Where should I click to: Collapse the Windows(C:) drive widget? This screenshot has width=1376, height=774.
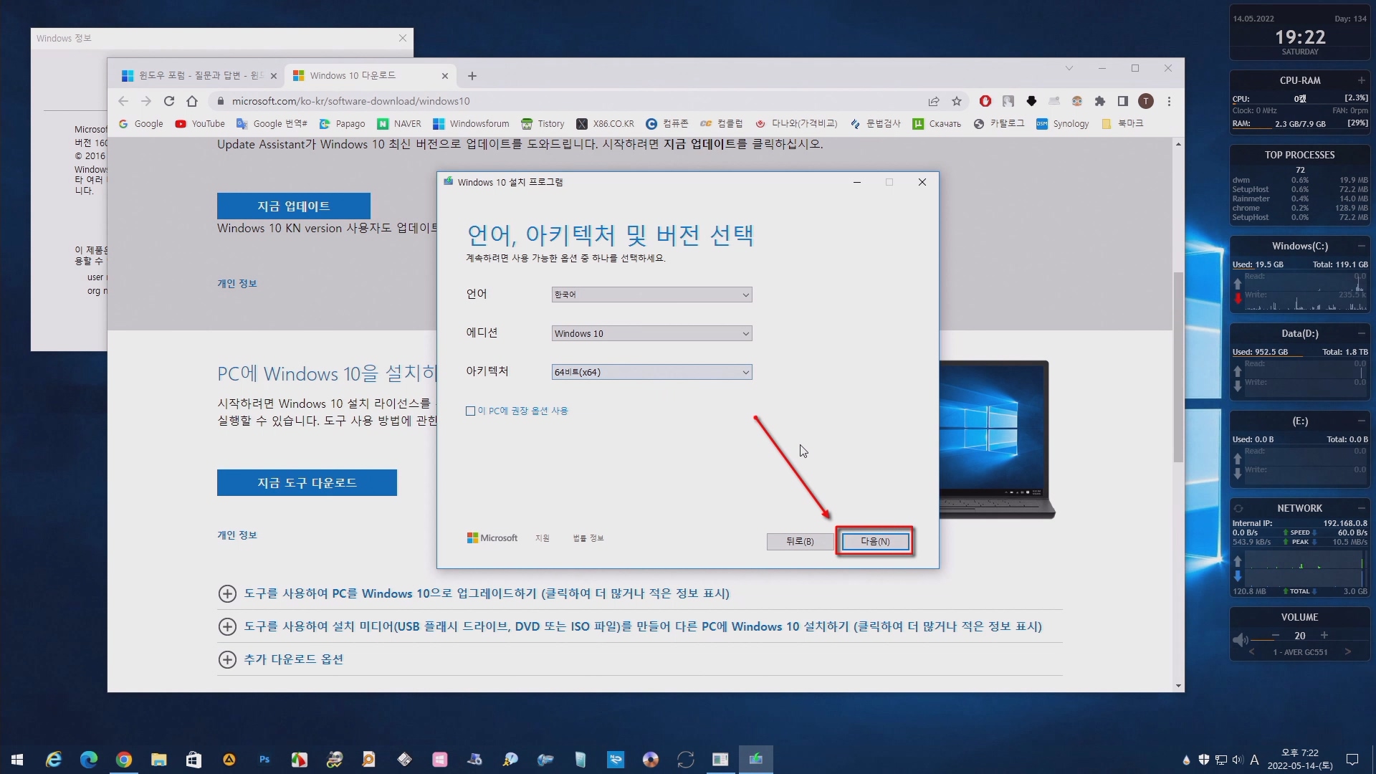click(1361, 246)
